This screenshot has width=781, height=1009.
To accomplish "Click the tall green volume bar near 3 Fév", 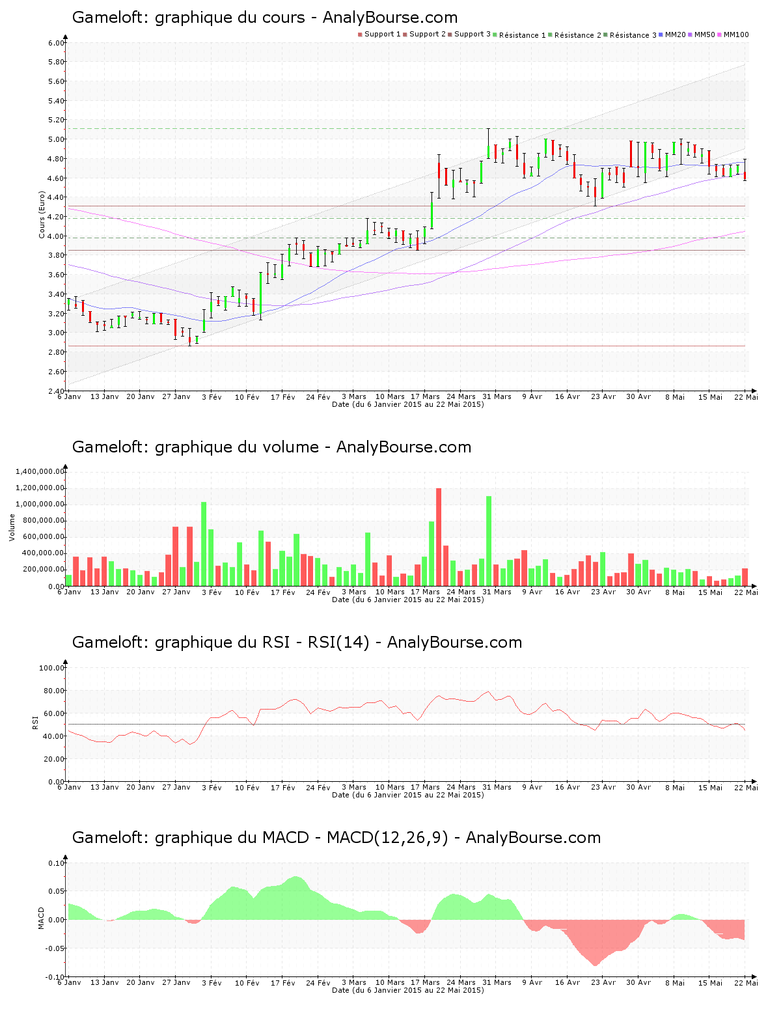I will (x=204, y=544).
